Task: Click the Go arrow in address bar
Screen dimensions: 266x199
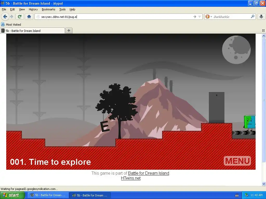Action: [x=195, y=17]
